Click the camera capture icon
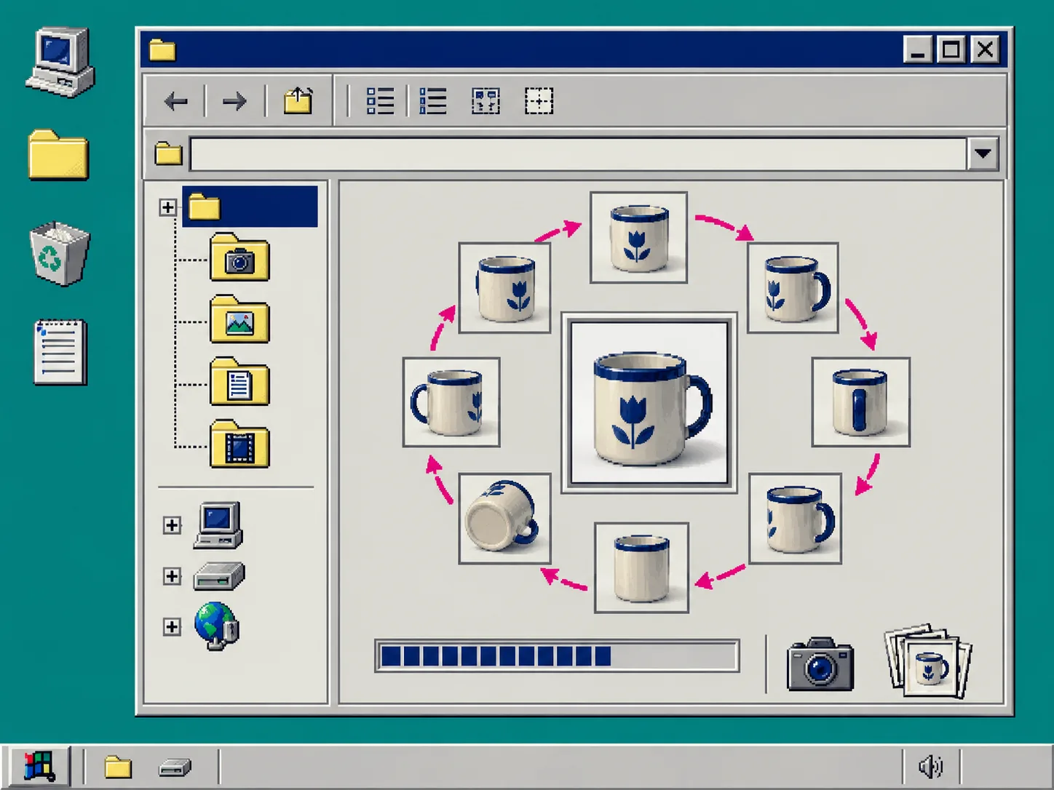 (x=820, y=664)
